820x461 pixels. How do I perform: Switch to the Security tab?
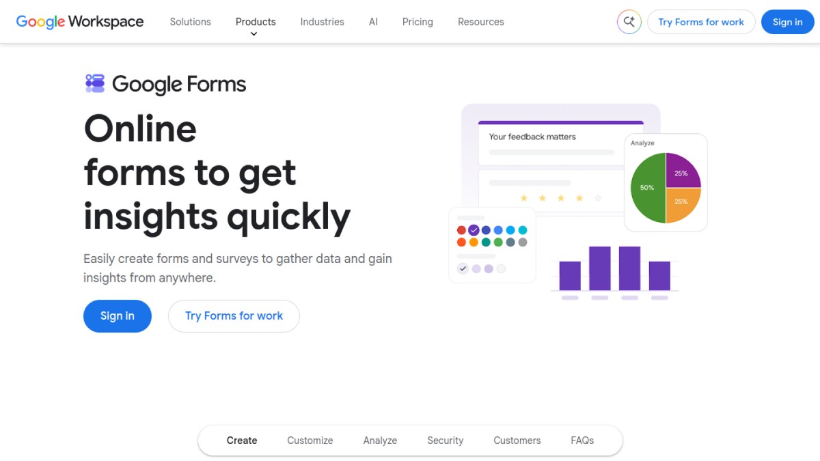click(446, 441)
